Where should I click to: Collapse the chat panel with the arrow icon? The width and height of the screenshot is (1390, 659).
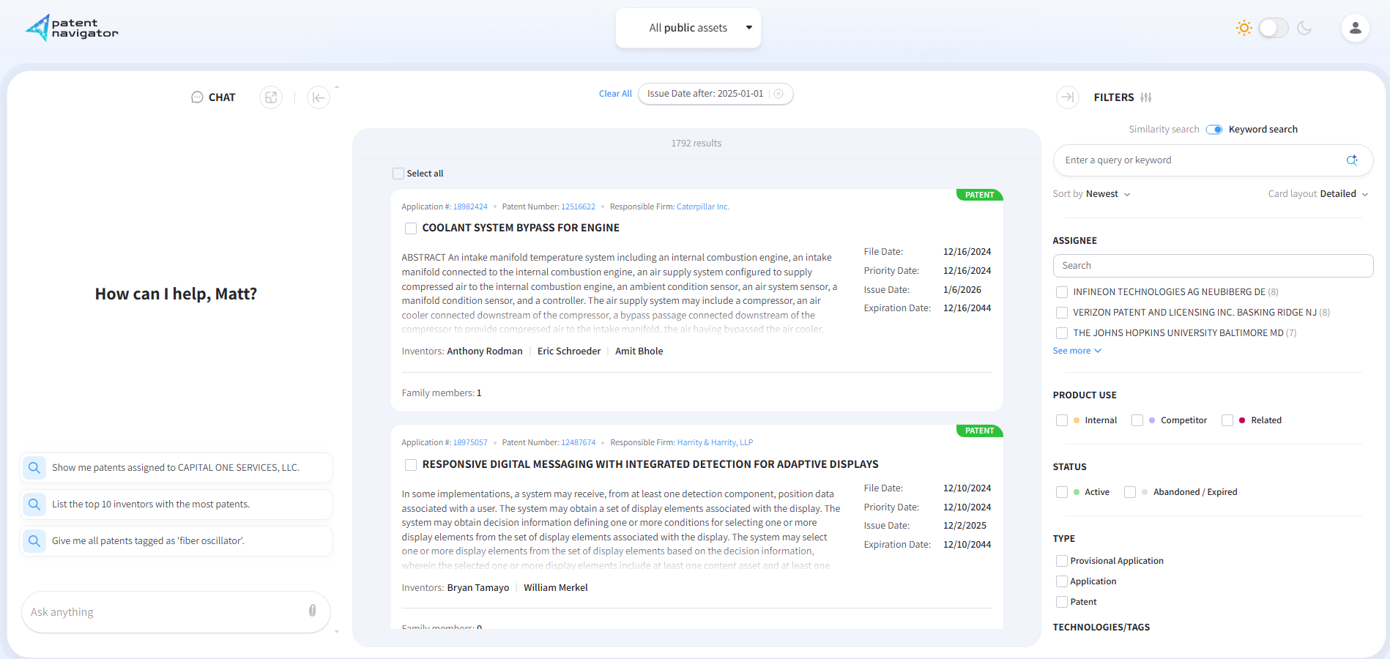pyautogui.click(x=319, y=97)
